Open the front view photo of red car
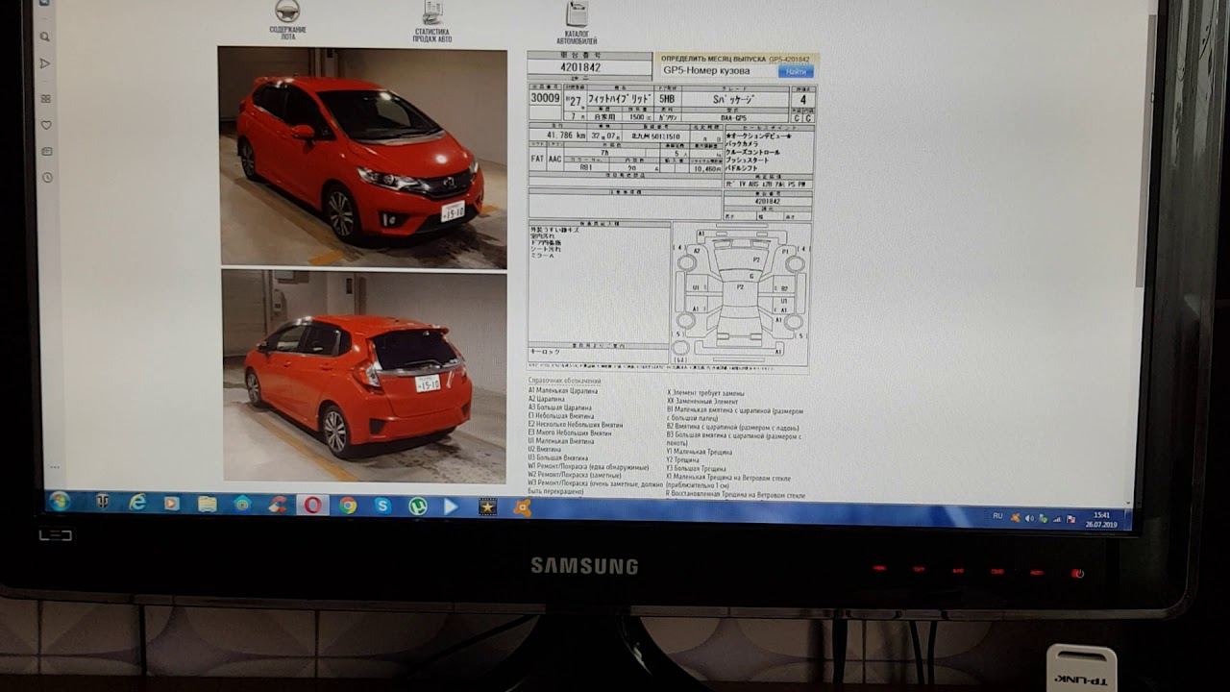Image resolution: width=1230 pixels, height=692 pixels. pyautogui.click(x=362, y=158)
